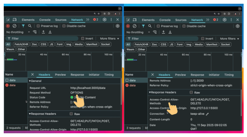Screen dimensions: 247x137
Task: Open search magnifier in right network toolbar
Action: tap(150, 26)
